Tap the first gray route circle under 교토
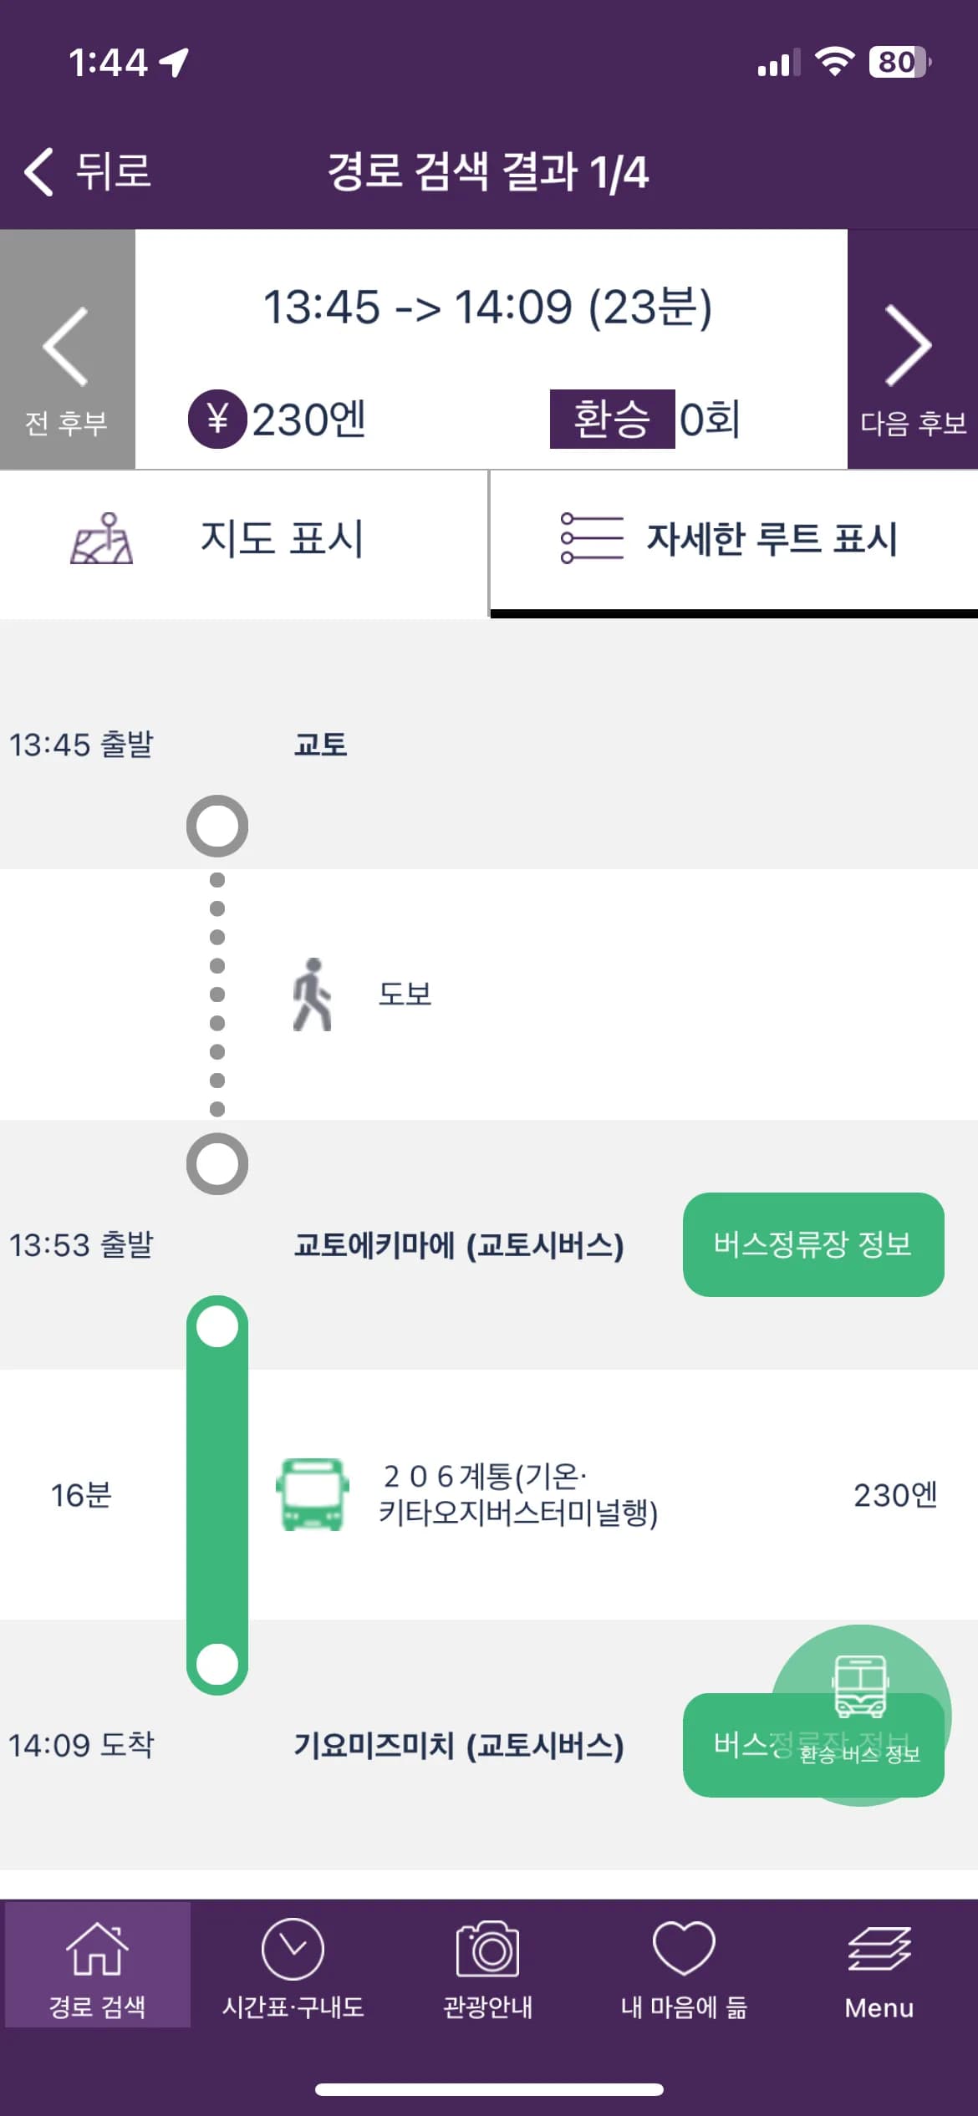 (216, 826)
